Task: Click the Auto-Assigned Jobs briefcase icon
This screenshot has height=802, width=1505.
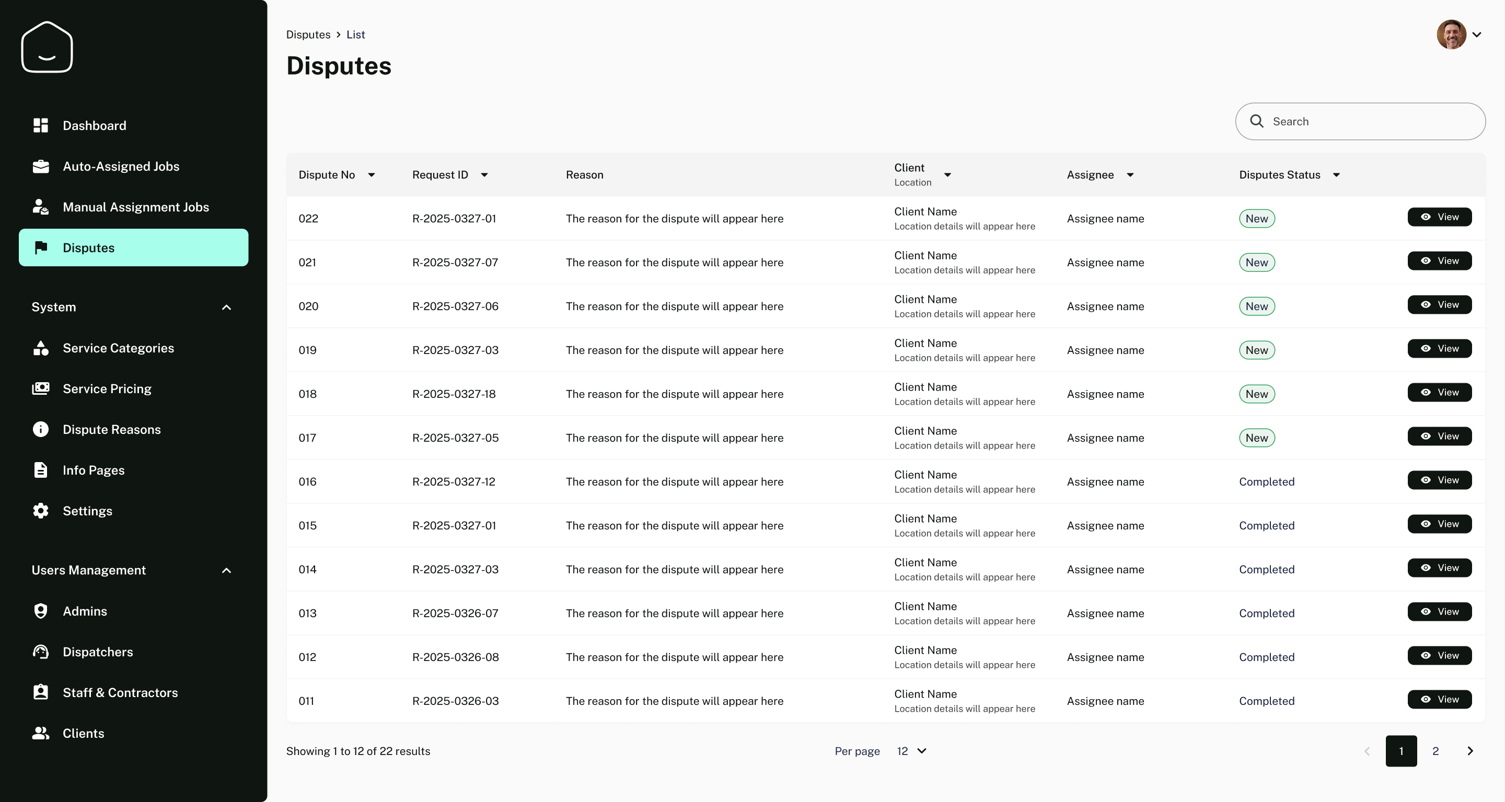Action: pos(40,167)
